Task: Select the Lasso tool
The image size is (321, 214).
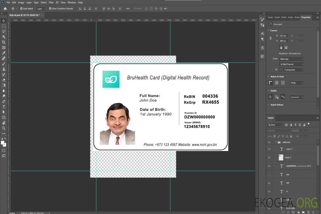Action: 4,31
